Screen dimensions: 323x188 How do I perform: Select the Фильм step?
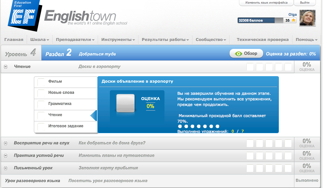pyautogui.click(x=66, y=82)
